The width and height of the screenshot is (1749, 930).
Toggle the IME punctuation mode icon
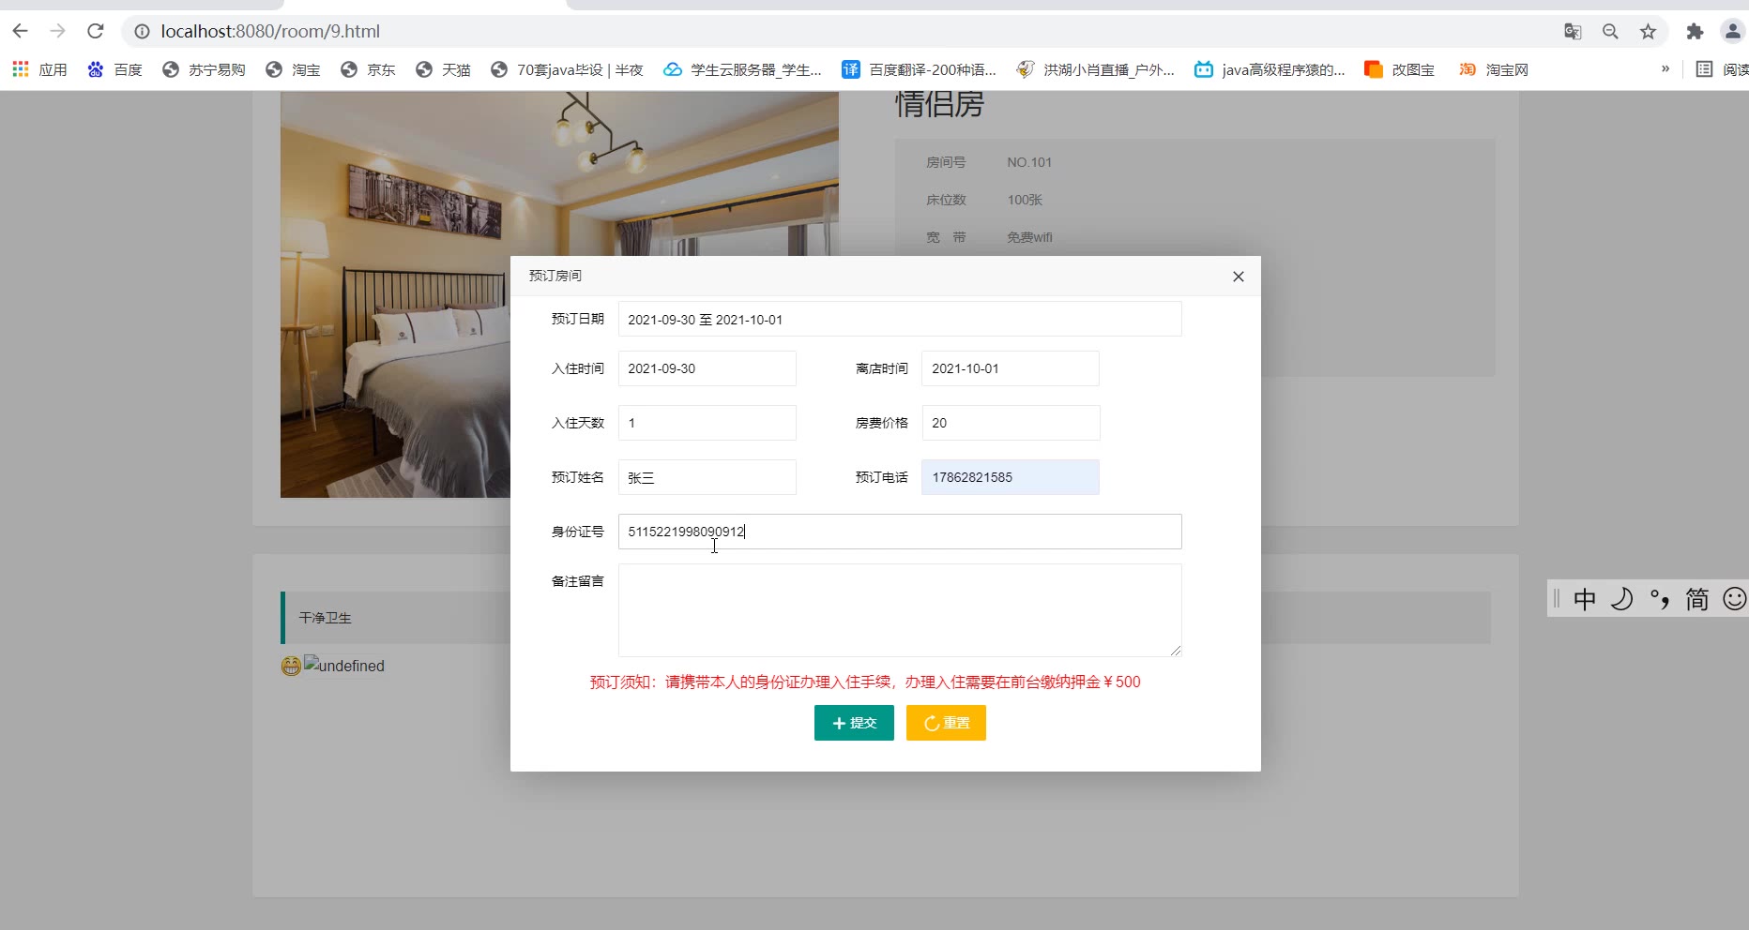click(1660, 599)
